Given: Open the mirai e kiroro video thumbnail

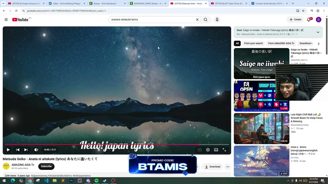Looking at the screenshot, I should point(261,161).
